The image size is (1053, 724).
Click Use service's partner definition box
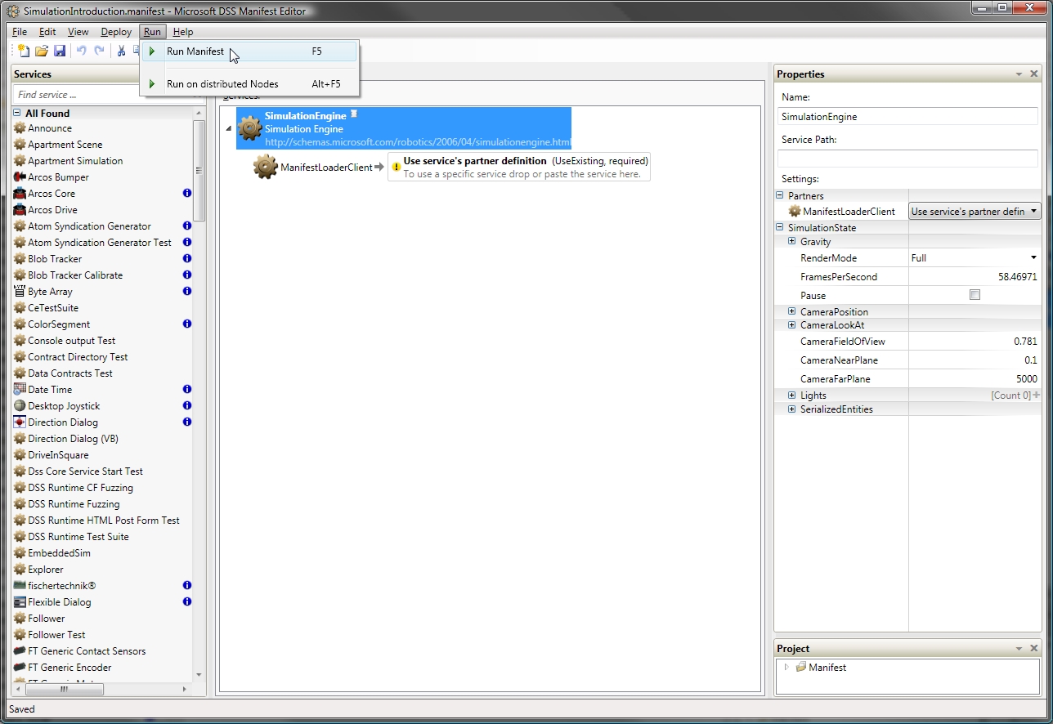(x=519, y=167)
